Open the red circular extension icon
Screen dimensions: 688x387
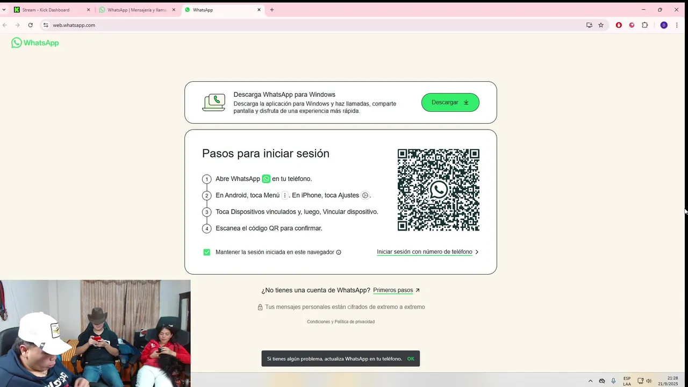point(632,25)
